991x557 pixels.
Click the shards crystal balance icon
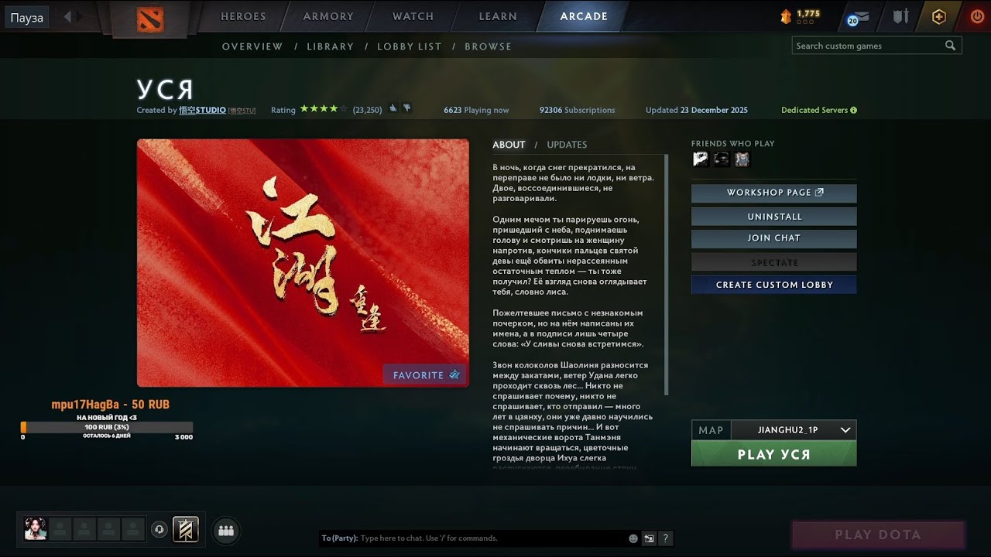tap(786, 16)
